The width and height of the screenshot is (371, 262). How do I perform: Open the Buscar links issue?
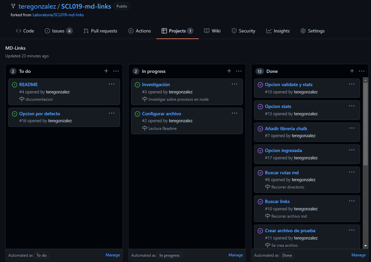pos(277,201)
